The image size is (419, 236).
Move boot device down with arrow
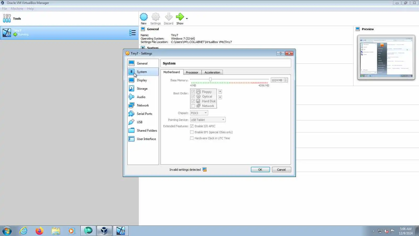point(220,97)
